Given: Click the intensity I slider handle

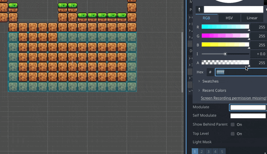Looking at the screenshot, I should click(225, 54).
